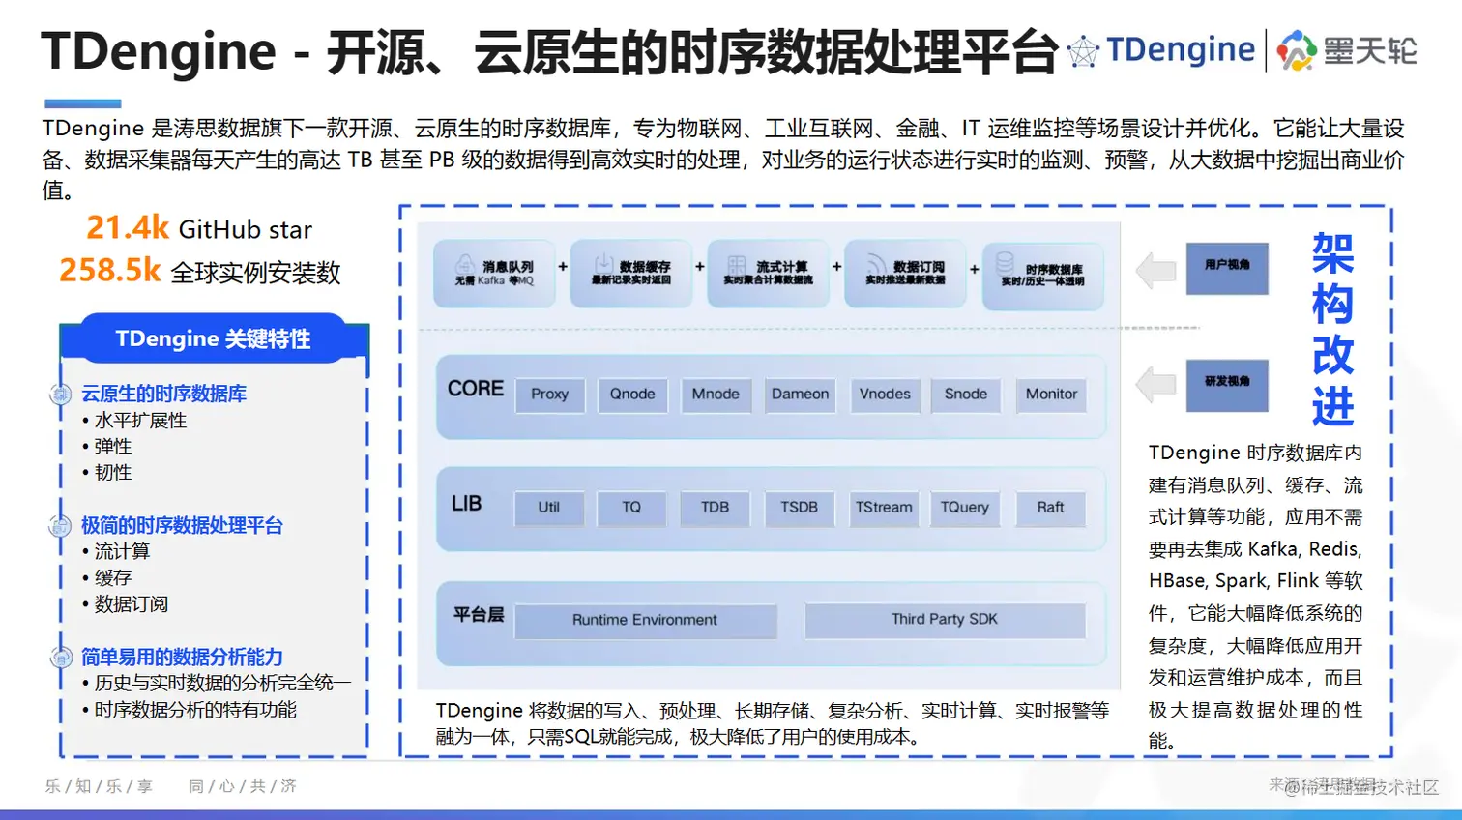This screenshot has height=820, width=1462.
Task: Click the 研发视角 blue box
Action: point(1227,385)
